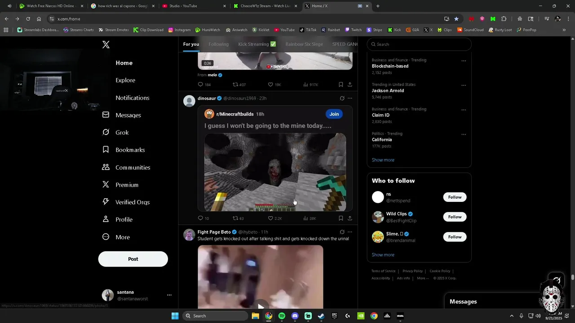Open the Jackson Arnold trending topic
This screenshot has height=323, width=575.
[388, 90]
